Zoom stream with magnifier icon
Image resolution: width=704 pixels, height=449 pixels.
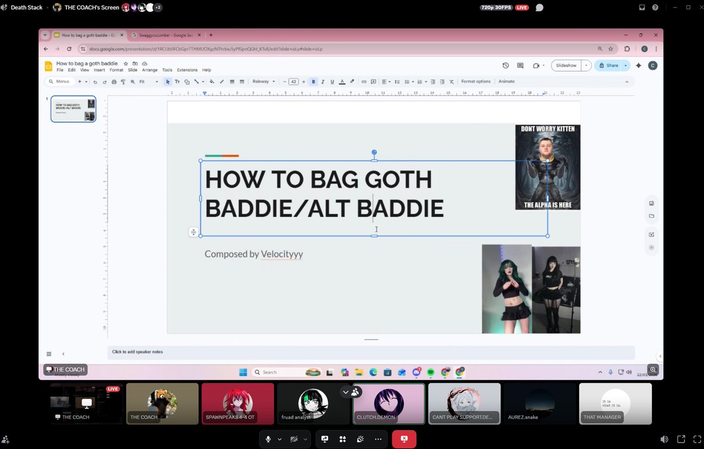pyautogui.click(x=653, y=370)
